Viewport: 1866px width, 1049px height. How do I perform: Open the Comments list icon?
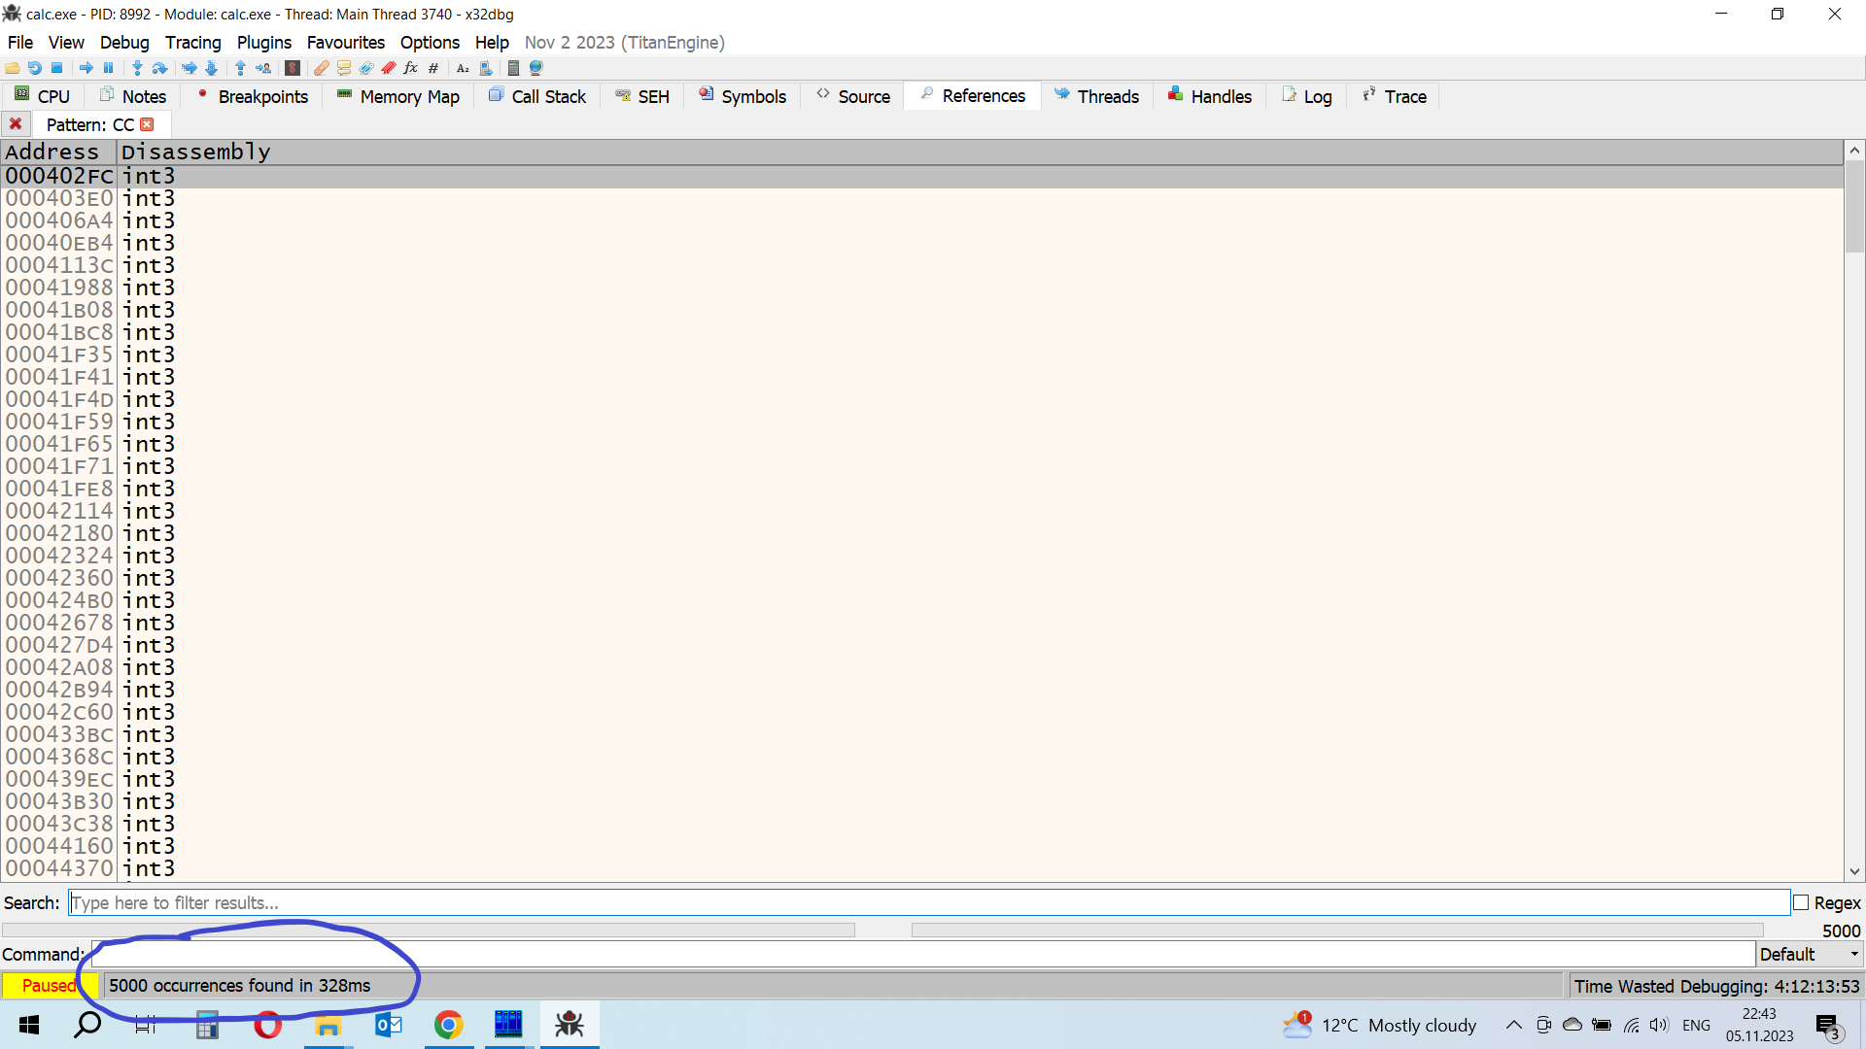coord(343,68)
